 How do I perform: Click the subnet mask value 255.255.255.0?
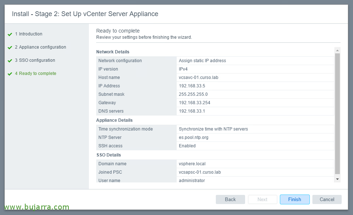pos(193,94)
